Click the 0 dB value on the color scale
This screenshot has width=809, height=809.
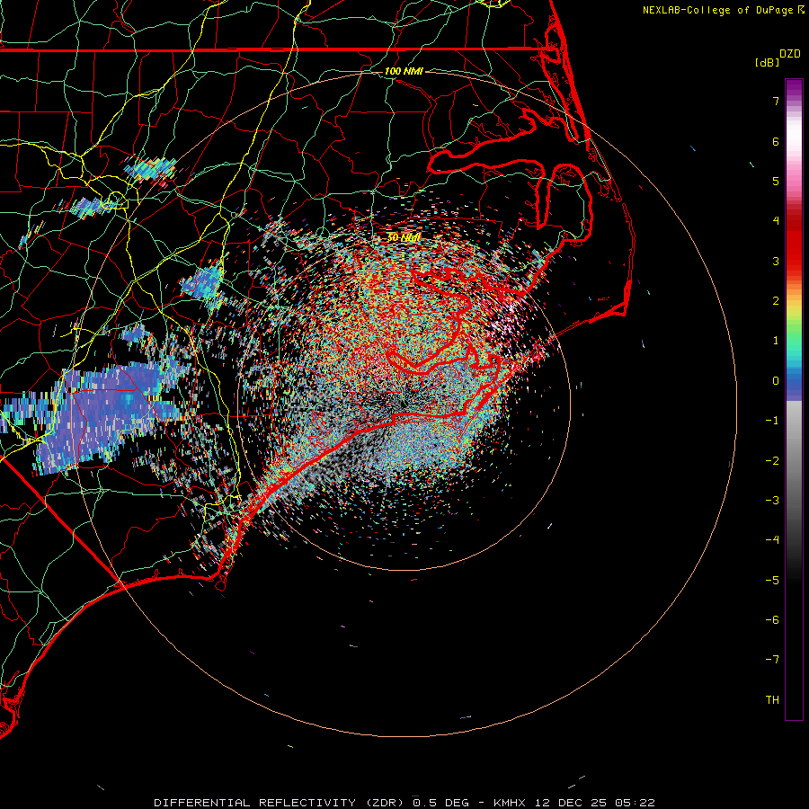tap(776, 381)
